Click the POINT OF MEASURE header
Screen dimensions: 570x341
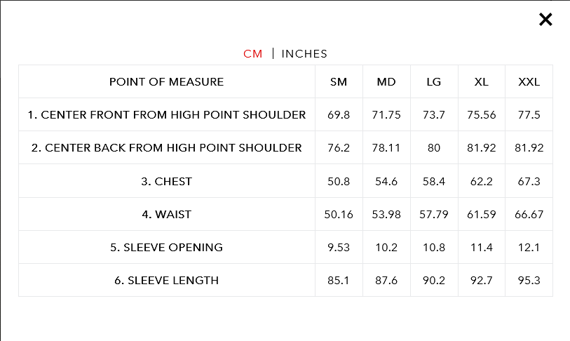point(166,82)
